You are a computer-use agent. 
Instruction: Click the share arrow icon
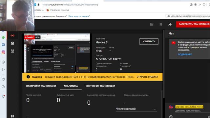(170, 24)
